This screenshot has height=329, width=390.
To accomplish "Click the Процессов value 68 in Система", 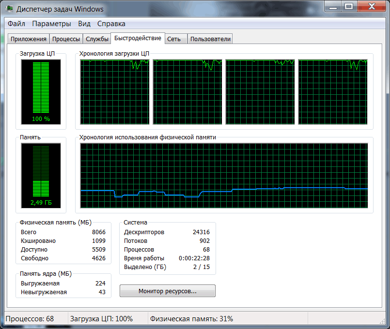I will pos(206,250).
